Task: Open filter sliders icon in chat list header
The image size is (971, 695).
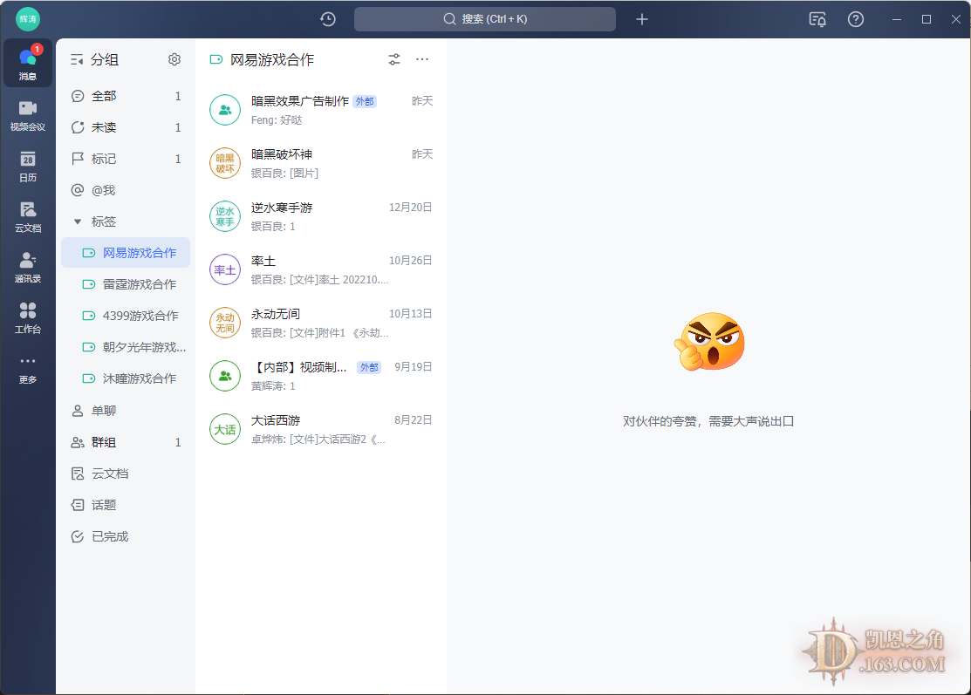Action: coord(394,59)
